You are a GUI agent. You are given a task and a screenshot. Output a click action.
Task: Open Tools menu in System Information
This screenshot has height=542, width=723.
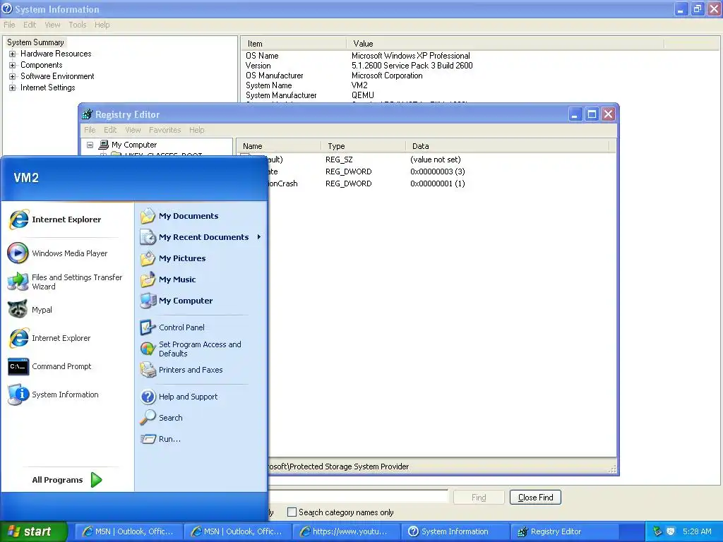pyautogui.click(x=78, y=25)
